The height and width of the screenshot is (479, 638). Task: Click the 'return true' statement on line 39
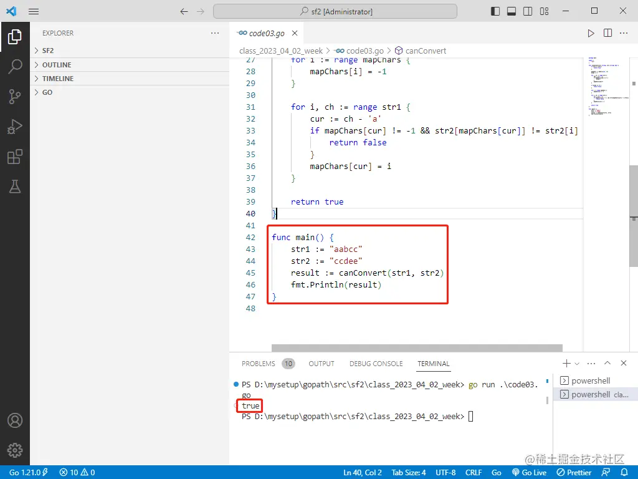(317, 201)
